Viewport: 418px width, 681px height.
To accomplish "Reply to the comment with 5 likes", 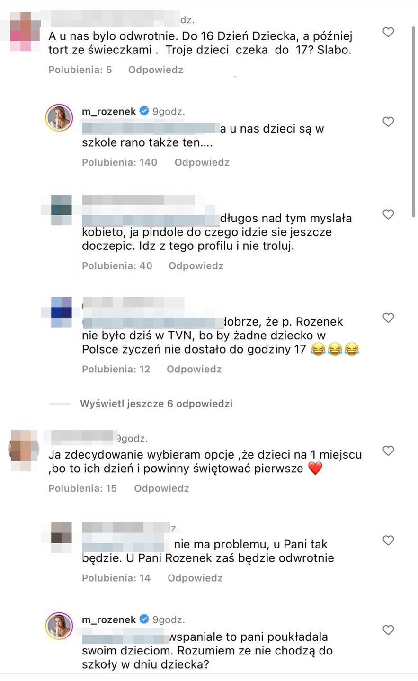I will point(156,70).
